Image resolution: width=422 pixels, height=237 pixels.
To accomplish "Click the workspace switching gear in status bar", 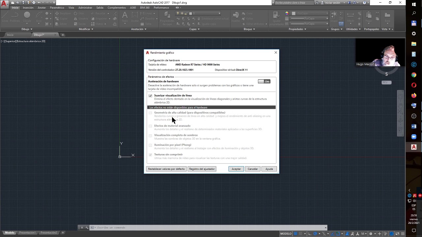I will [371, 234].
